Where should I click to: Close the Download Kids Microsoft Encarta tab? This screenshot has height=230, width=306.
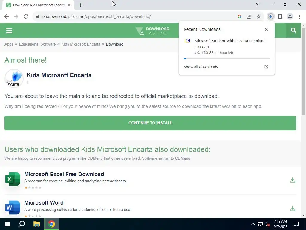[69, 5]
